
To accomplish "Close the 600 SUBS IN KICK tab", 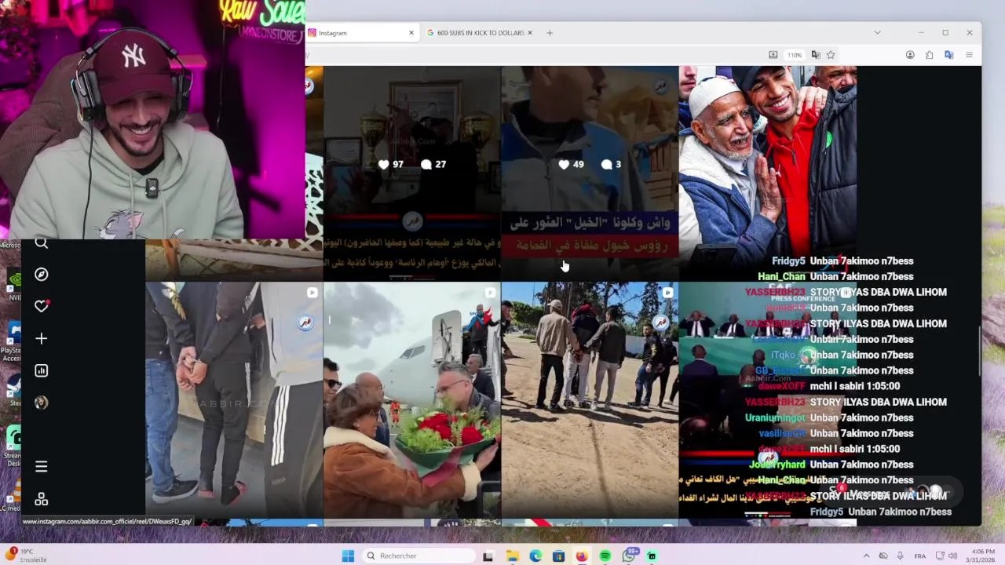I will click(x=530, y=33).
